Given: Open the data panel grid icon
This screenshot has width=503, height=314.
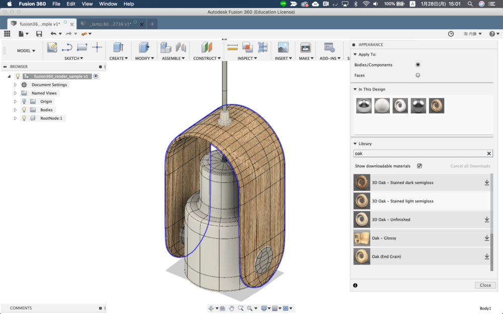Looking at the screenshot, I should pos(7,34).
